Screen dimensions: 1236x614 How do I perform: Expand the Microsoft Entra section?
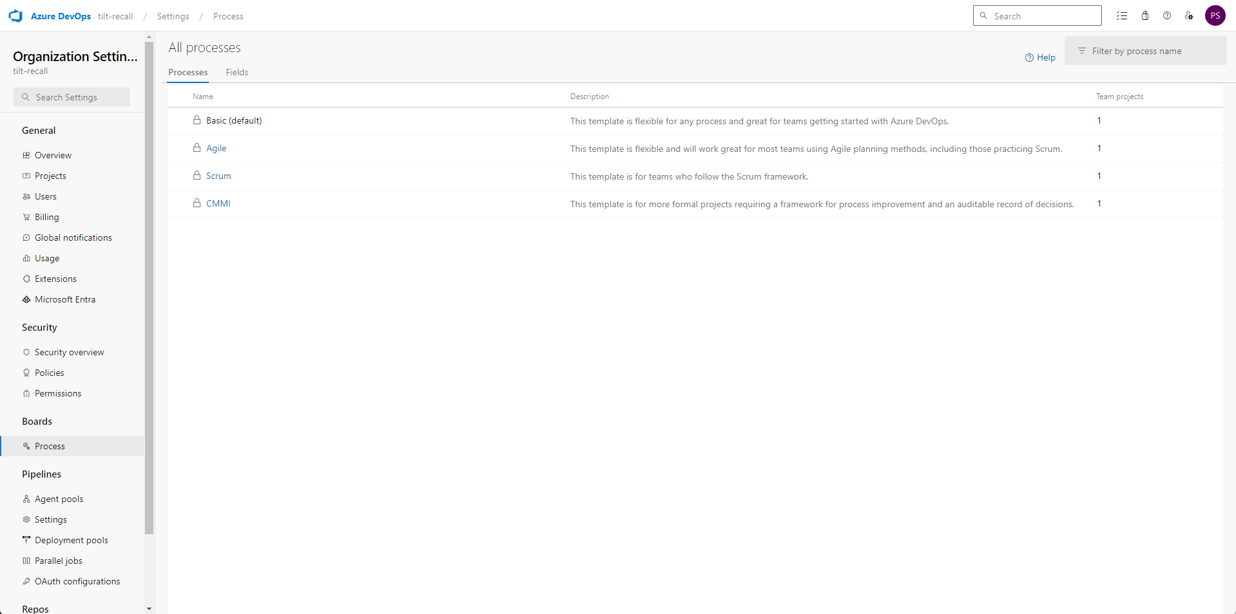65,299
